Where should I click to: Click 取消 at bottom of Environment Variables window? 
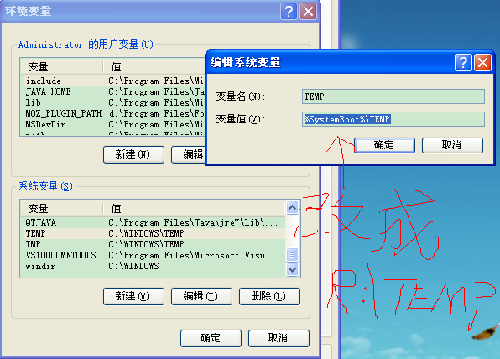tap(279, 338)
